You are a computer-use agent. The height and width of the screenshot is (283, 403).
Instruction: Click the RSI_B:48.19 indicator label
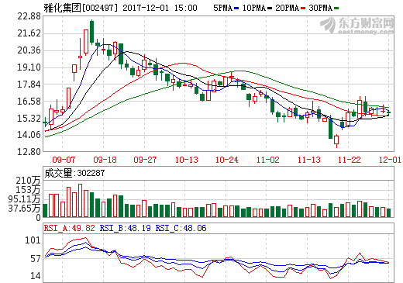pyautogui.click(x=126, y=228)
